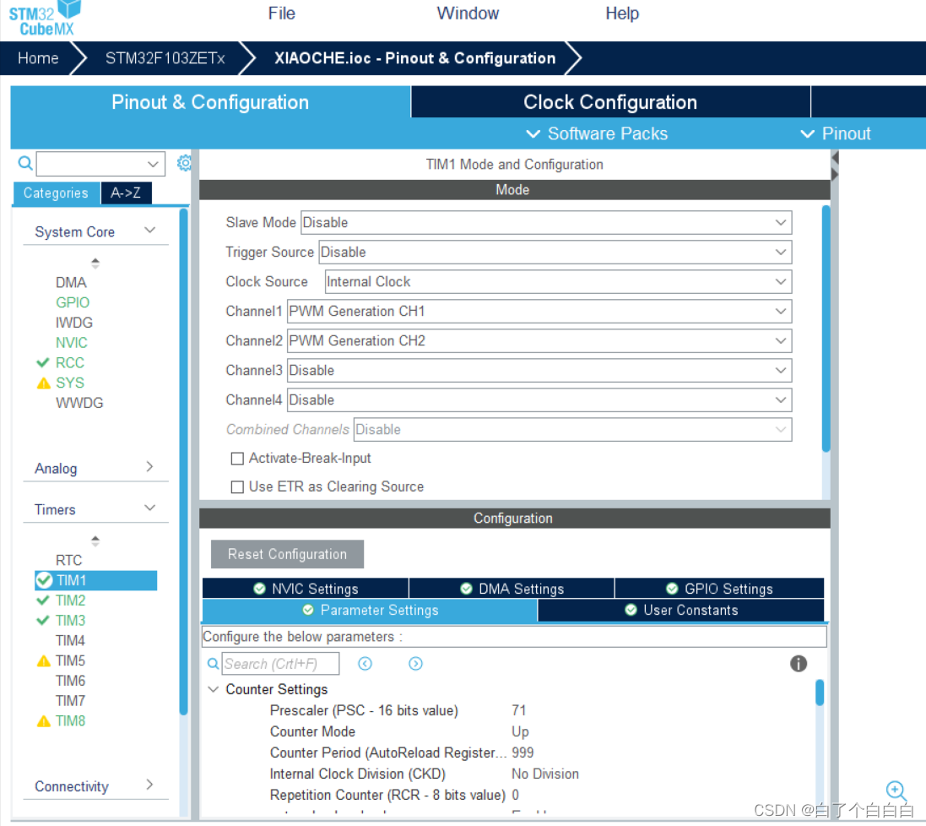The image size is (926, 826).
Task: Open the NVIC Settings tab
Action: click(x=306, y=589)
